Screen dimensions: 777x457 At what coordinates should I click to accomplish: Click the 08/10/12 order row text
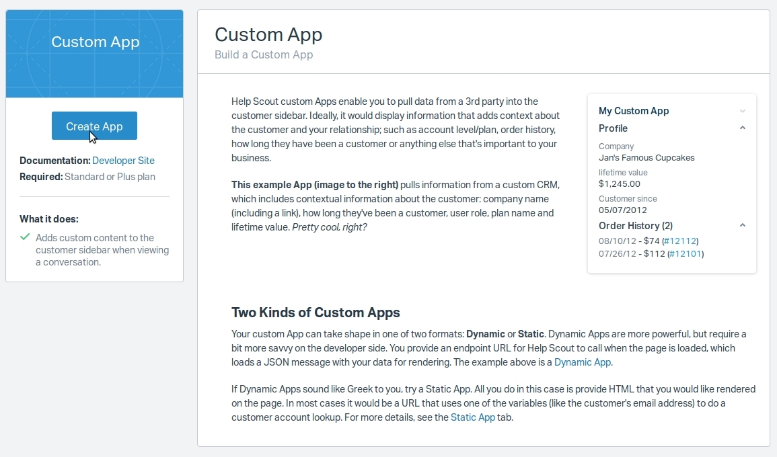point(649,241)
